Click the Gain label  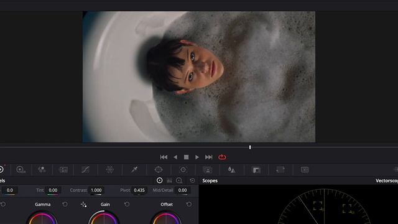tap(105, 205)
